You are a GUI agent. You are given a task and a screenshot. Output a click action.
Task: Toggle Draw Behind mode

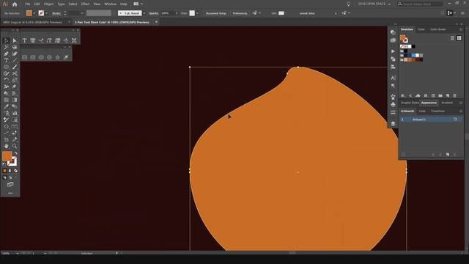click(10, 177)
